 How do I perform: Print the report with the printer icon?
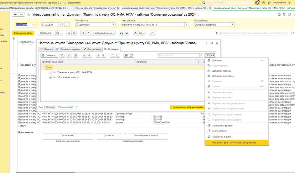pyautogui.click(x=121, y=33)
